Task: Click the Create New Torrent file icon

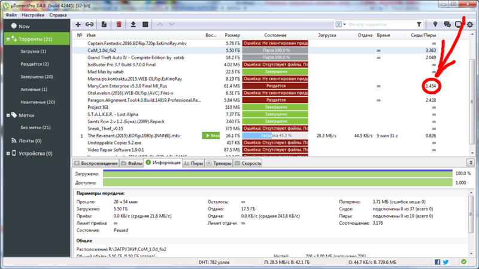Action: click(104, 25)
